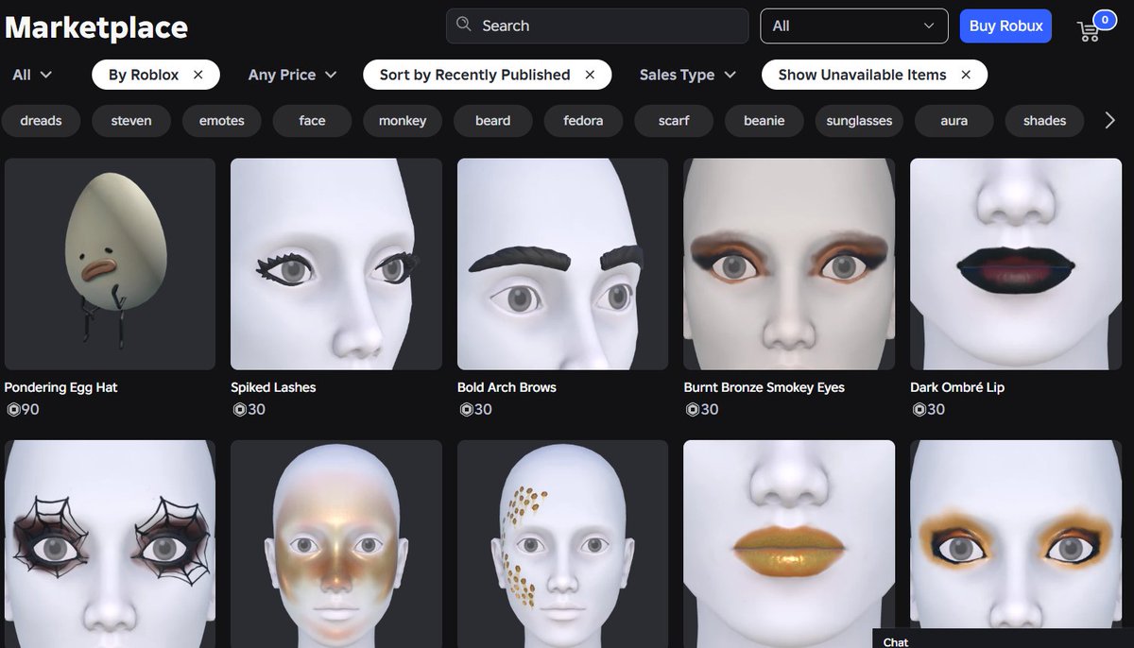Select the fedora tag chip
The height and width of the screenshot is (648, 1134).
pyautogui.click(x=583, y=121)
